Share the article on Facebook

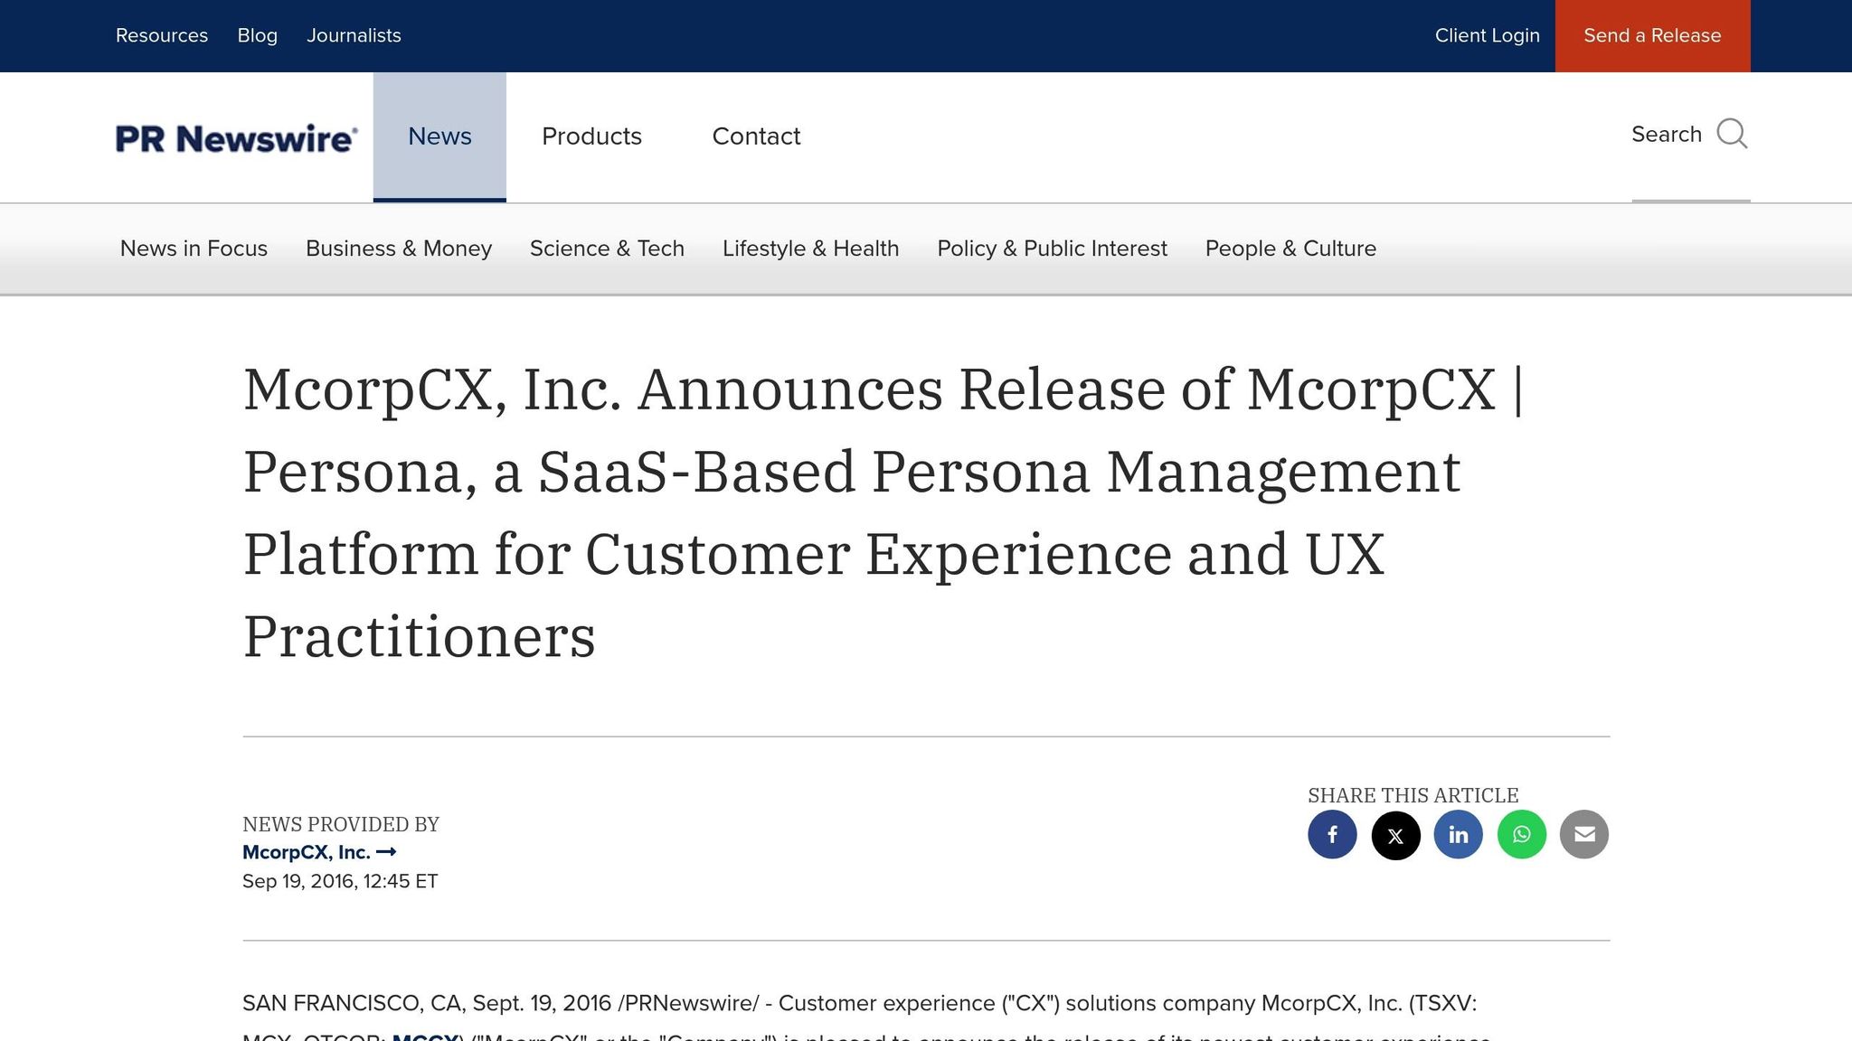point(1331,835)
